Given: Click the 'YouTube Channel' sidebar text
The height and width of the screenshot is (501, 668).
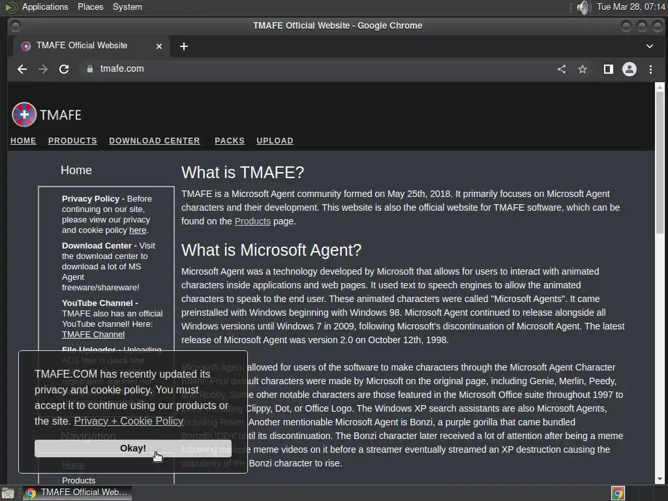Looking at the screenshot, I should [x=98, y=303].
